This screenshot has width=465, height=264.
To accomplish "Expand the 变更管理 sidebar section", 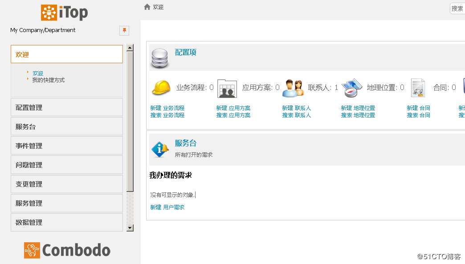I will tap(29, 184).
